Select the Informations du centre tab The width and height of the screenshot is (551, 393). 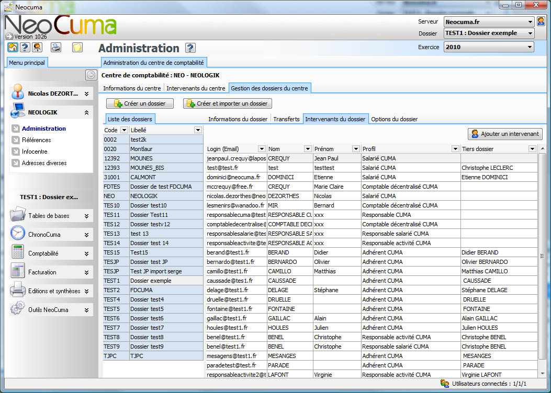(132, 88)
